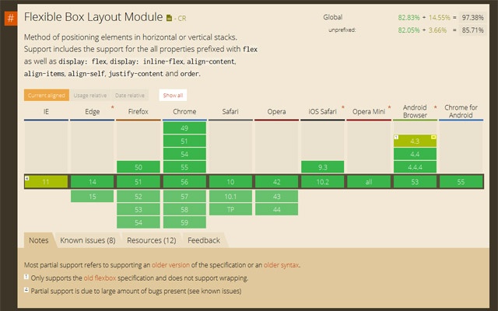Click the Show all button

tap(173, 95)
